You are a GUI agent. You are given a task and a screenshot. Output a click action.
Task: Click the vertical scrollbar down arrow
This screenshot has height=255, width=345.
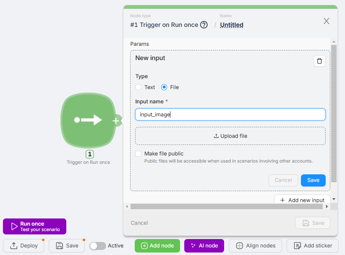click(x=334, y=199)
